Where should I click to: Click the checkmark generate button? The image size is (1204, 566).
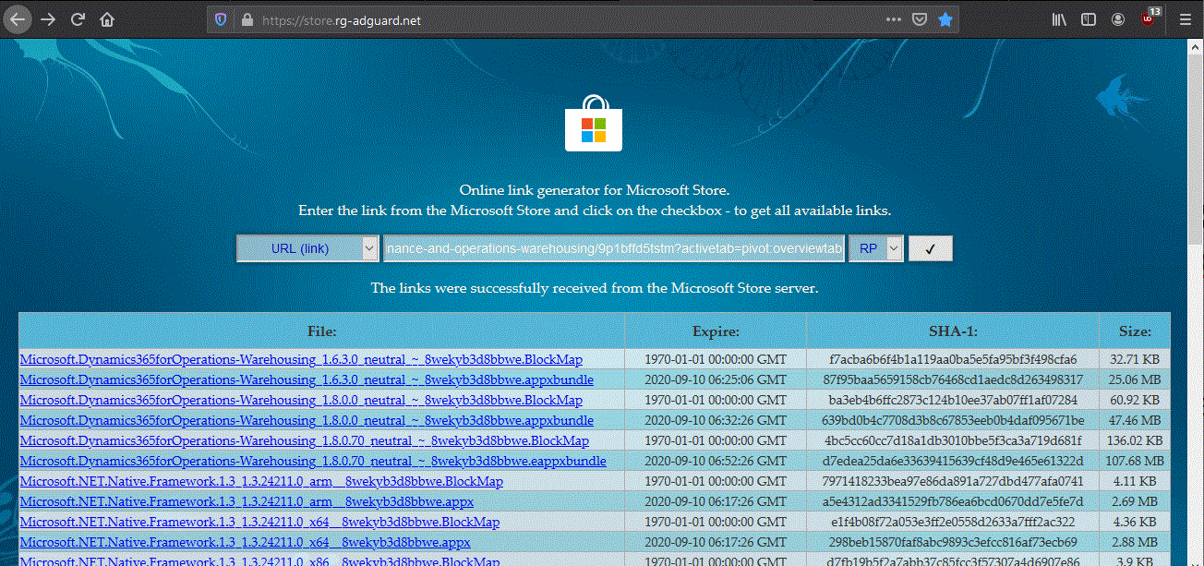click(x=930, y=248)
